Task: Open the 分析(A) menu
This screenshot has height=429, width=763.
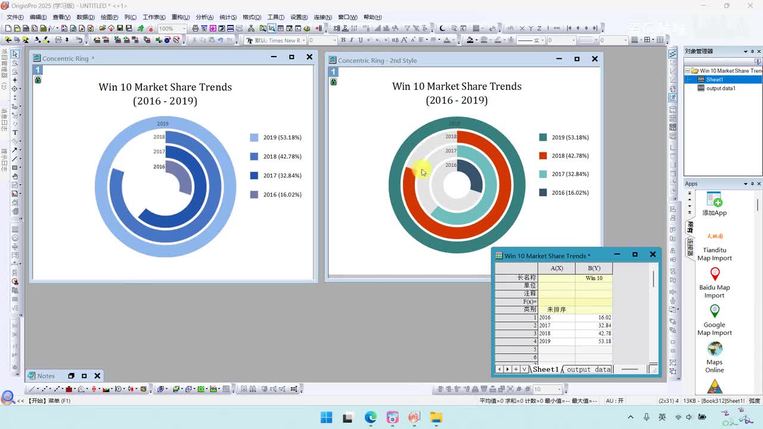Action: (x=204, y=17)
